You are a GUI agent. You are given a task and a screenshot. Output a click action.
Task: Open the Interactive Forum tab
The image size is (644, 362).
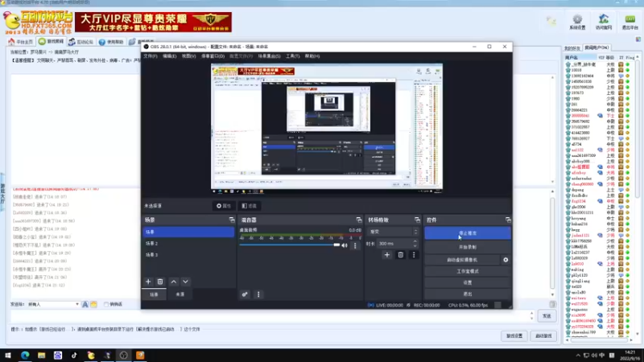pyautogui.click(x=81, y=42)
